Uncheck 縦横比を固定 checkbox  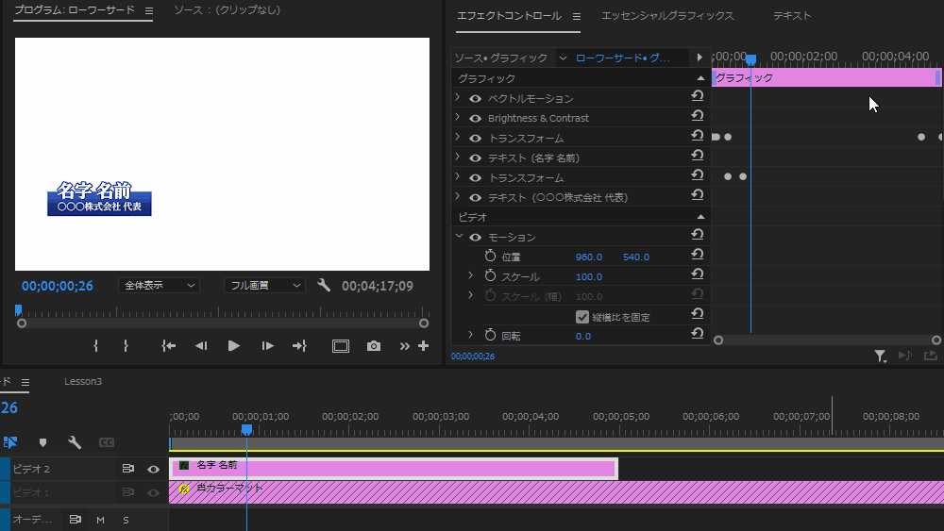[x=582, y=317]
